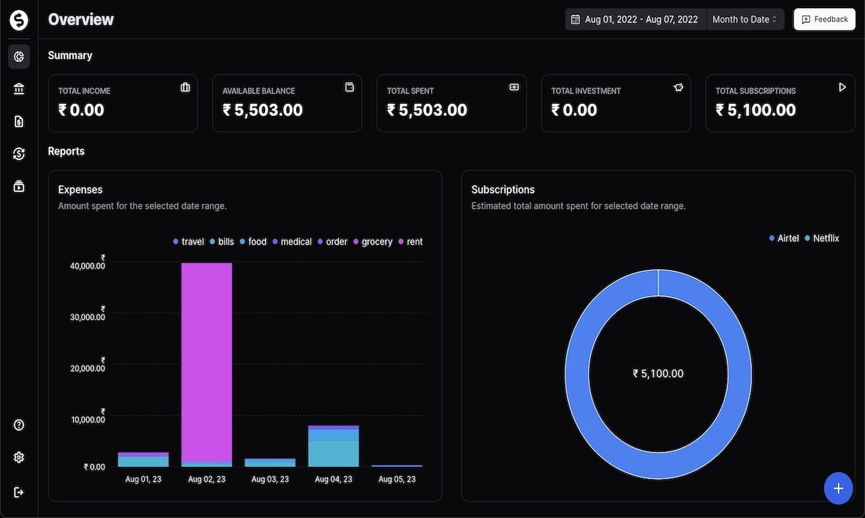Viewport: 865px width, 518px height.
Task: Click the Reports section heading
Action: [x=66, y=151]
